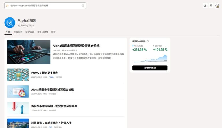Open article POWL：鎖定更多獲利
The image size is (222, 128).
click(x=45, y=73)
